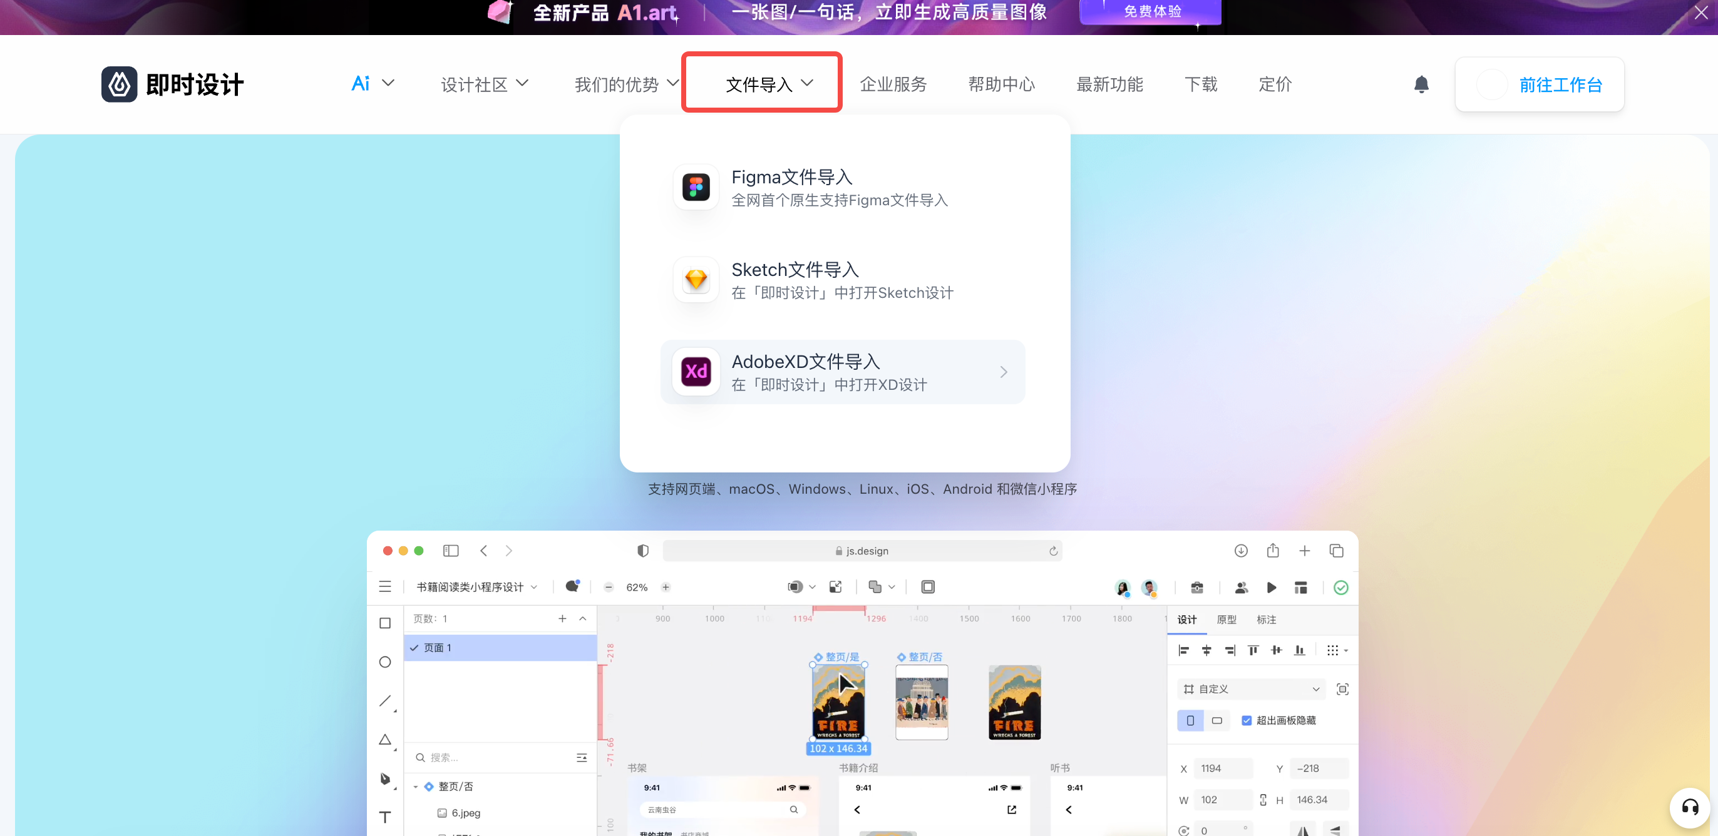The height and width of the screenshot is (836, 1718).
Task: Select the text tool in left toolbar
Action: [385, 817]
